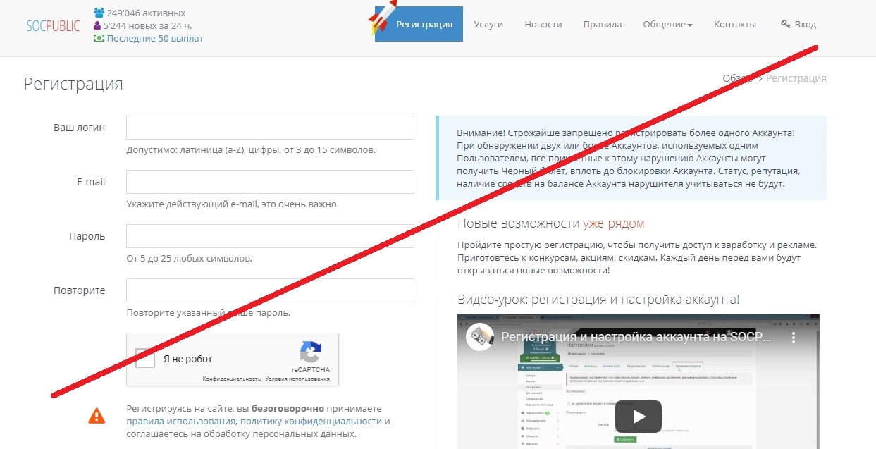Go to the Правила page
This screenshot has height=449, width=876.
point(602,24)
